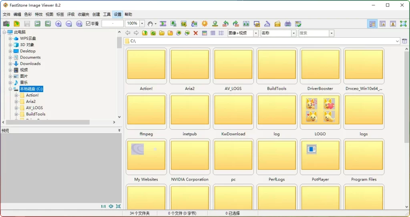The width and height of the screenshot is (410, 217).
Task: Open the 文件 menu
Action: pos(6,14)
